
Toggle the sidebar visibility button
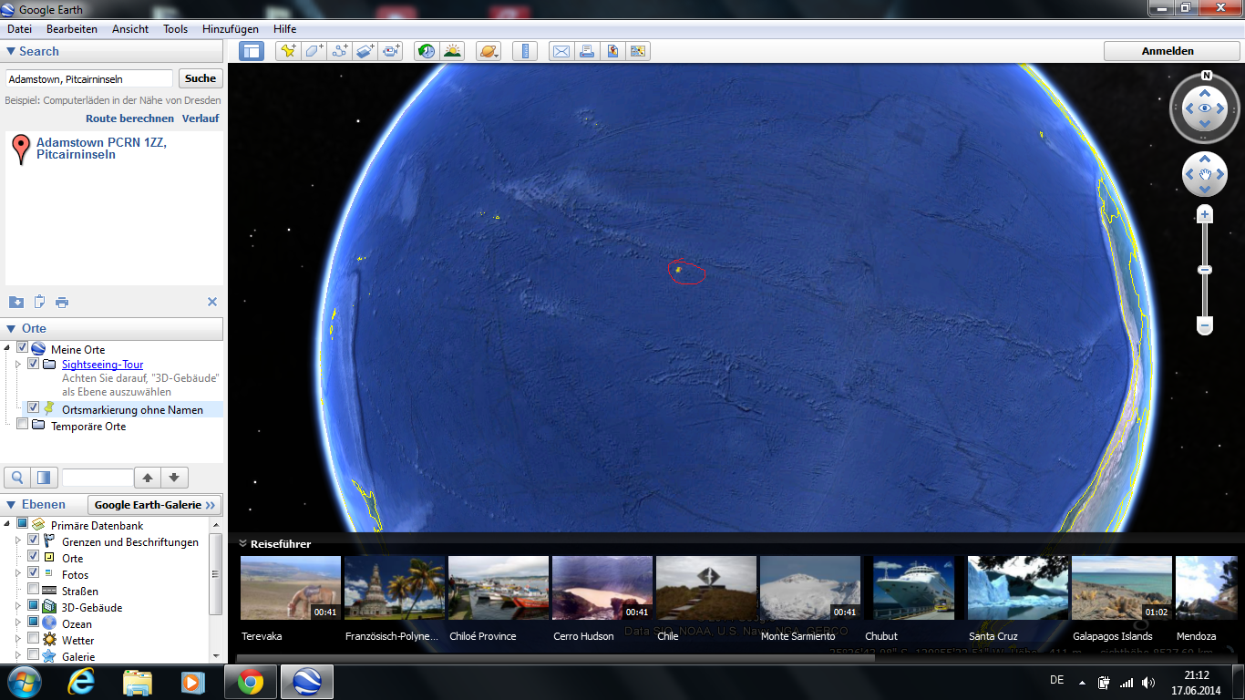click(x=252, y=51)
